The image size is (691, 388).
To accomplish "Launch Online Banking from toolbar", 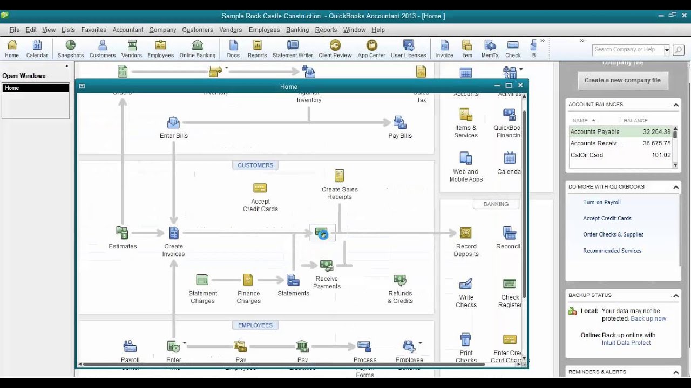I will (x=198, y=48).
